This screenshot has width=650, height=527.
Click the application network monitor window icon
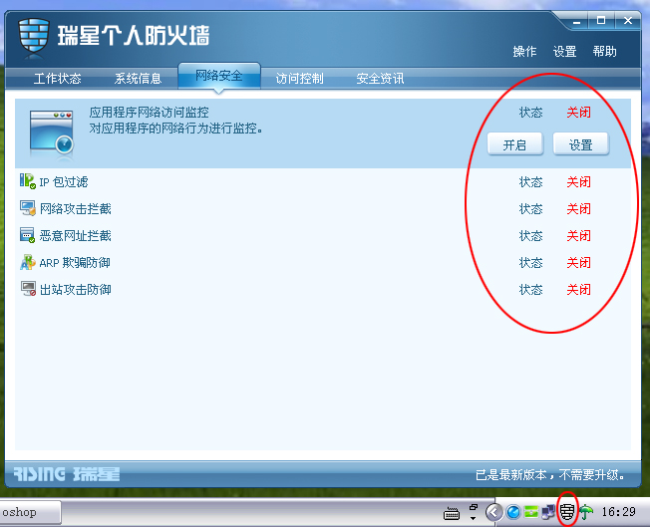(x=52, y=132)
